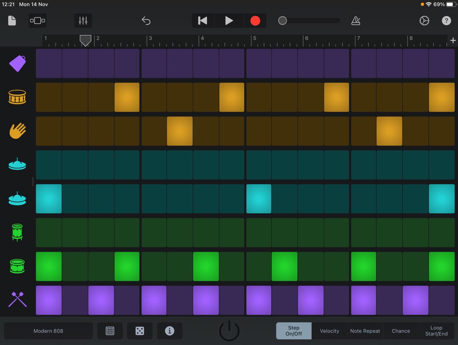Select the closed hi-hat row icon above open hi-hat
Viewport: 458px width, 345px height.
tap(17, 164)
